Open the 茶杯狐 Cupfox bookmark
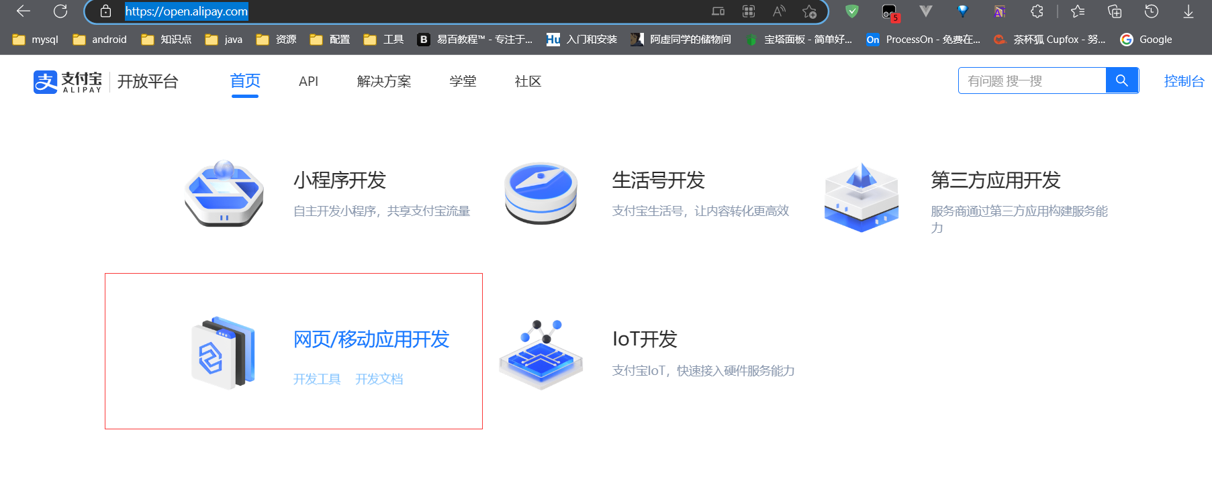Viewport: 1212px width, 483px height. point(1050,40)
